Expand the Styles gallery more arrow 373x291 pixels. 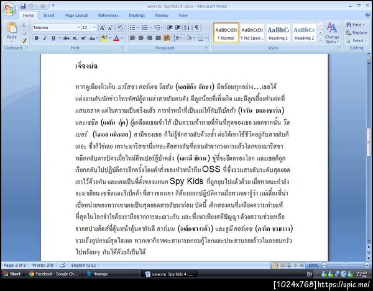(x=320, y=40)
